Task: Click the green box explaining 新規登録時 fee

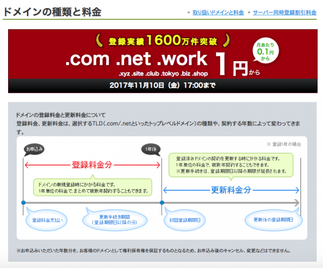Action: pos(93,187)
